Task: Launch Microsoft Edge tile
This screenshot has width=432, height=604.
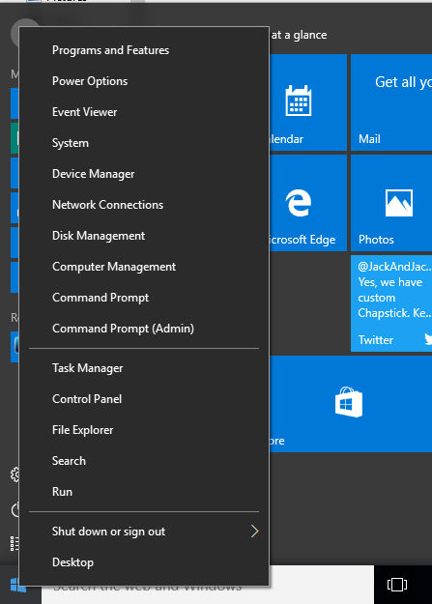Action: pyautogui.click(x=308, y=203)
